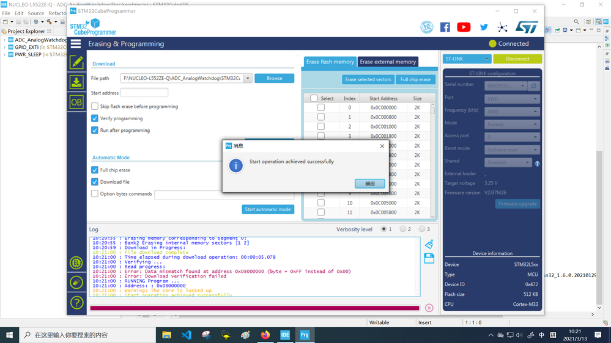This screenshot has width=611, height=343.
Task: Uncheck Download file in Automatic Mode
Action: coord(95,182)
